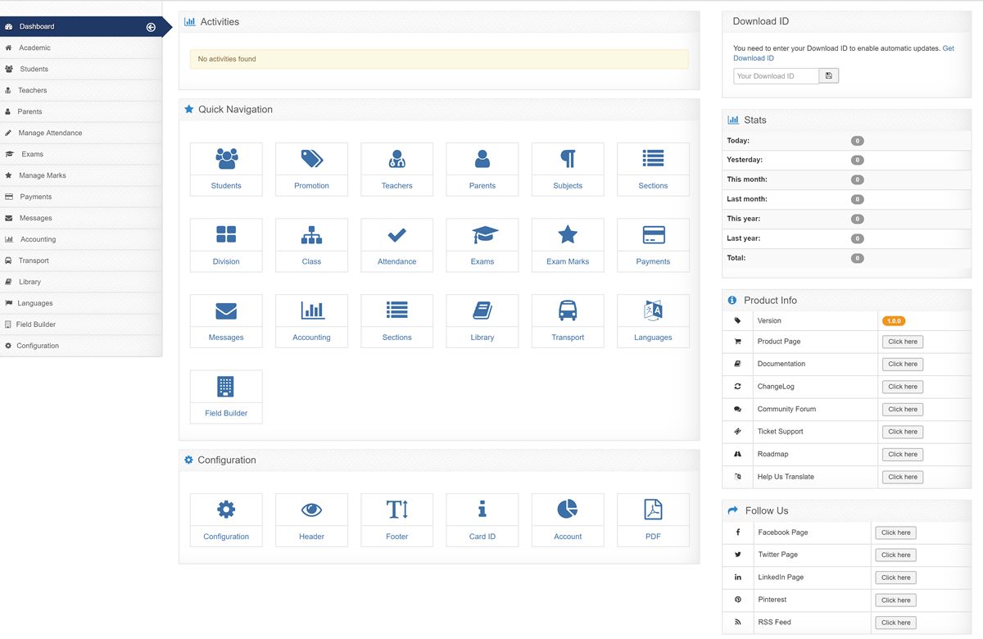The width and height of the screenshot is (983, 639).
Task: Click here button for Pinterest
Action: [x=895, y=600]
